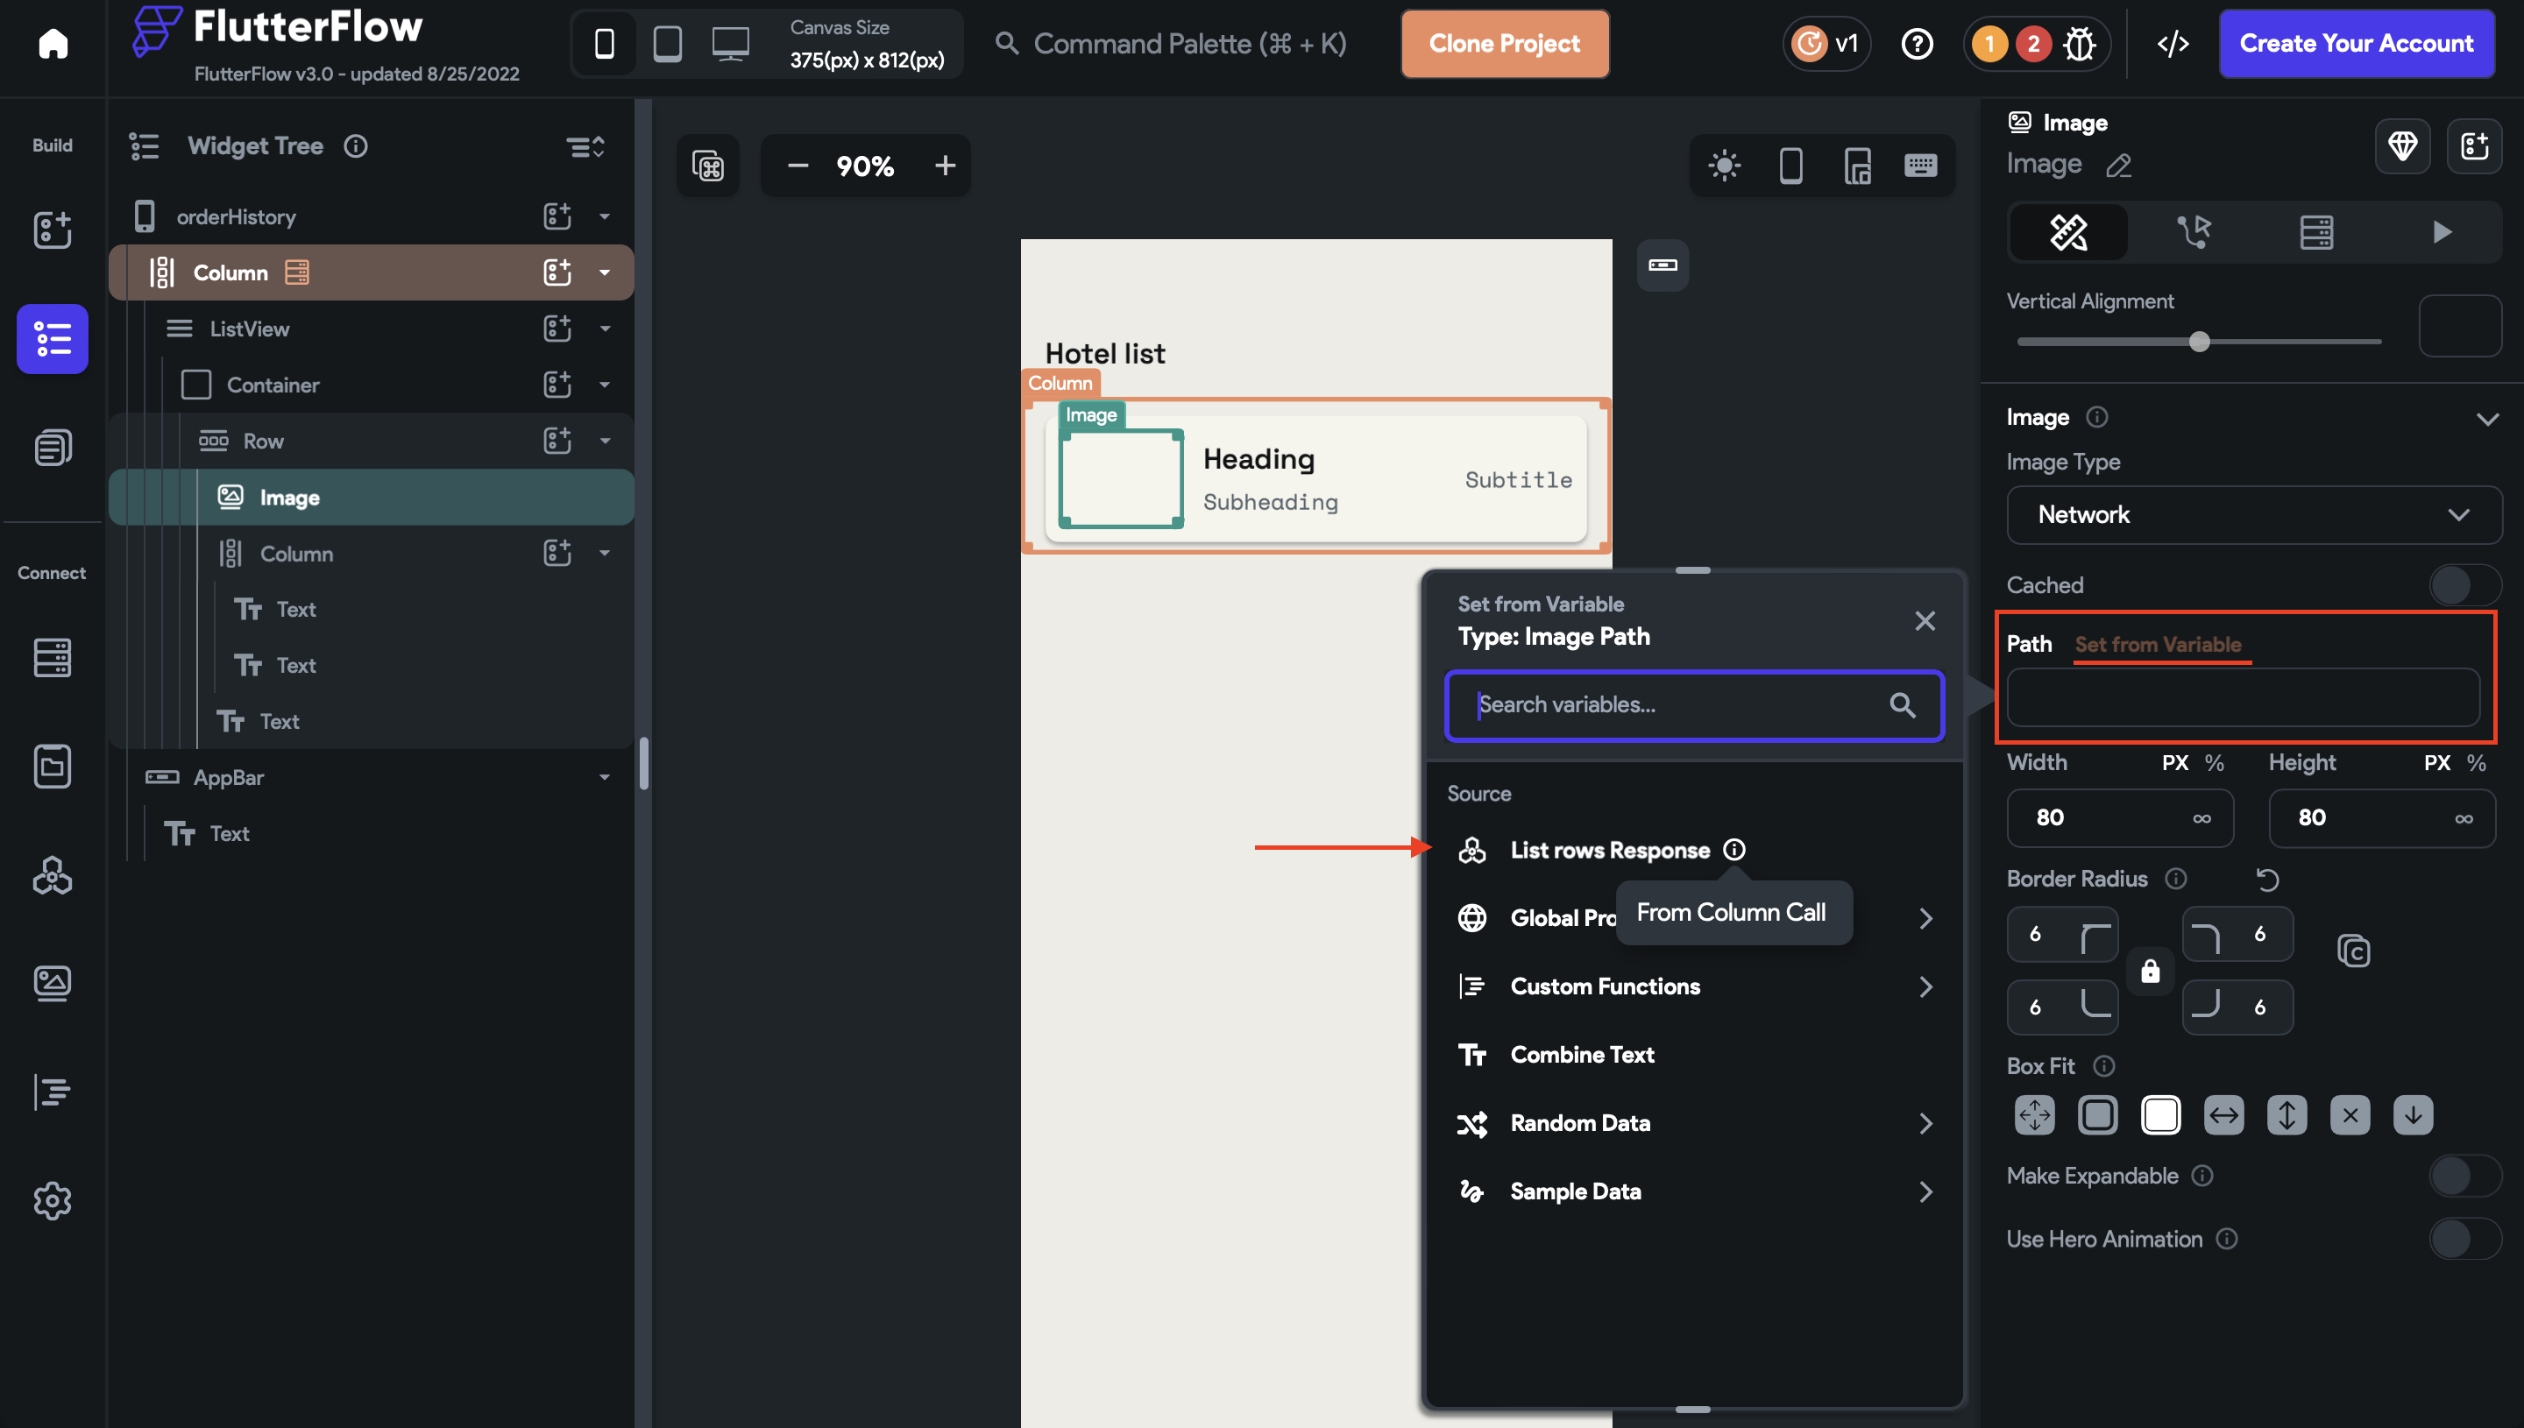Screen dimensions: 2524x1428
Task: Click the view code icon
Action: pyautogui.click(x=2173, y=43)
